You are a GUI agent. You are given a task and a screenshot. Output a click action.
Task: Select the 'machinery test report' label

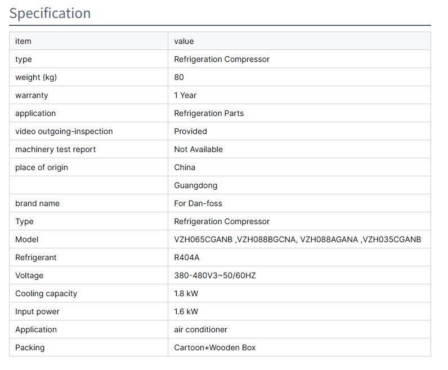[x=55, y=149]
